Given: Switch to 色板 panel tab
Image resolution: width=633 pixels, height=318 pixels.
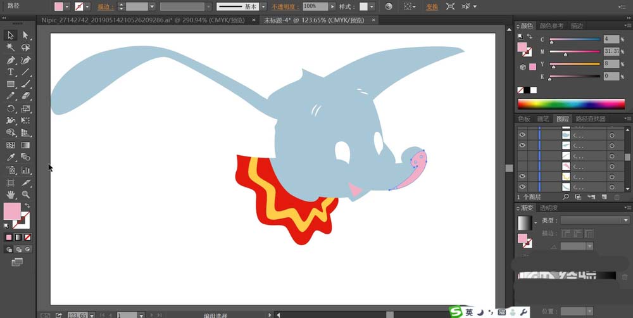Looking at the screenshot, I should (x=524, y=119).
